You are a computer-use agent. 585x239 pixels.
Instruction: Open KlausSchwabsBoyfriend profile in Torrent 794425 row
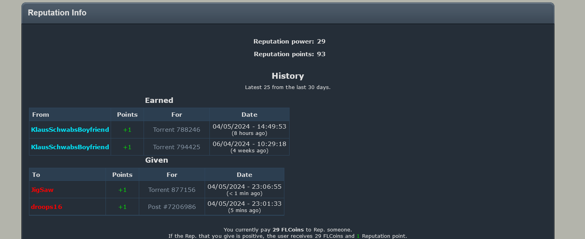(x=70, y=147)
